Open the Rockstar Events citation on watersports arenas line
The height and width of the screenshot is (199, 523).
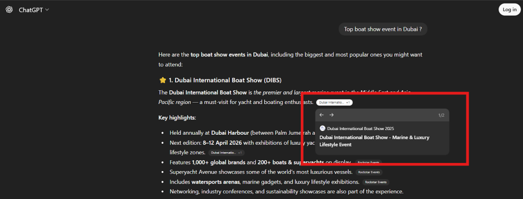(375, 182)
